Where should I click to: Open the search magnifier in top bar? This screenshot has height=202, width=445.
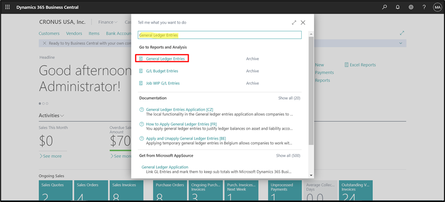pyautogui.click(x=385, y=7)
